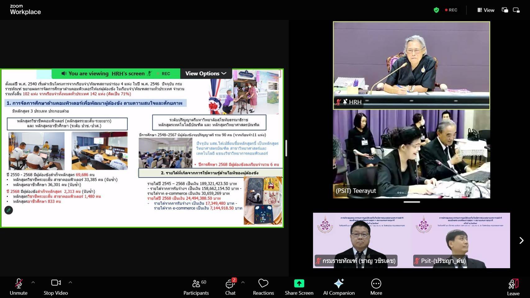Show next page of participant videos

[521, 241]
